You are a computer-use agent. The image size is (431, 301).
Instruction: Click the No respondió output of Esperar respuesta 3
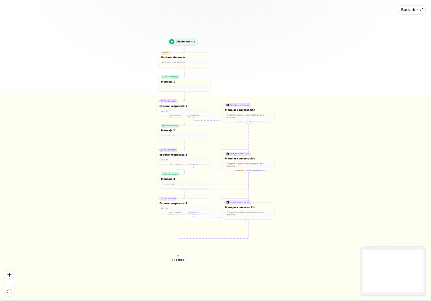pos(175,213)
